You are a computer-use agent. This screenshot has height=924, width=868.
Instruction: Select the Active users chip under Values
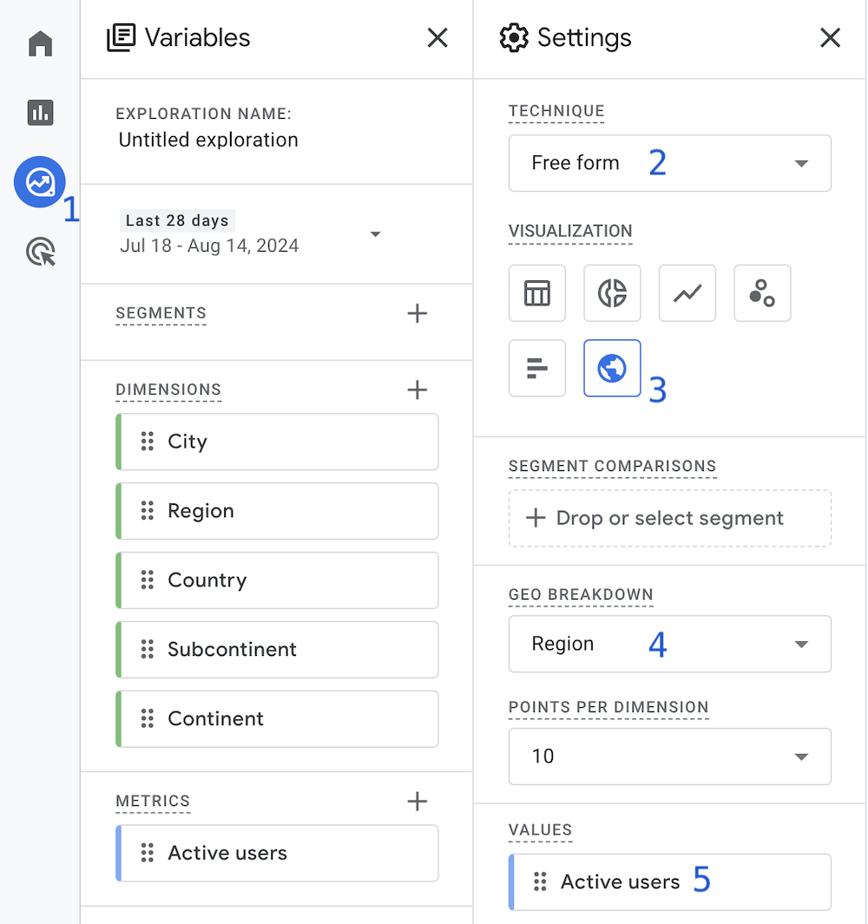pyautogui.click(x=669, y=881)
